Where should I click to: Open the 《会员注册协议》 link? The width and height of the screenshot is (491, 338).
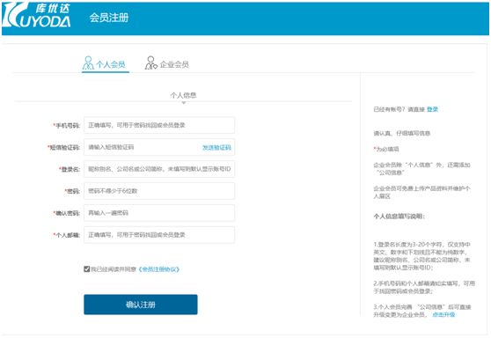click(158, 269)
